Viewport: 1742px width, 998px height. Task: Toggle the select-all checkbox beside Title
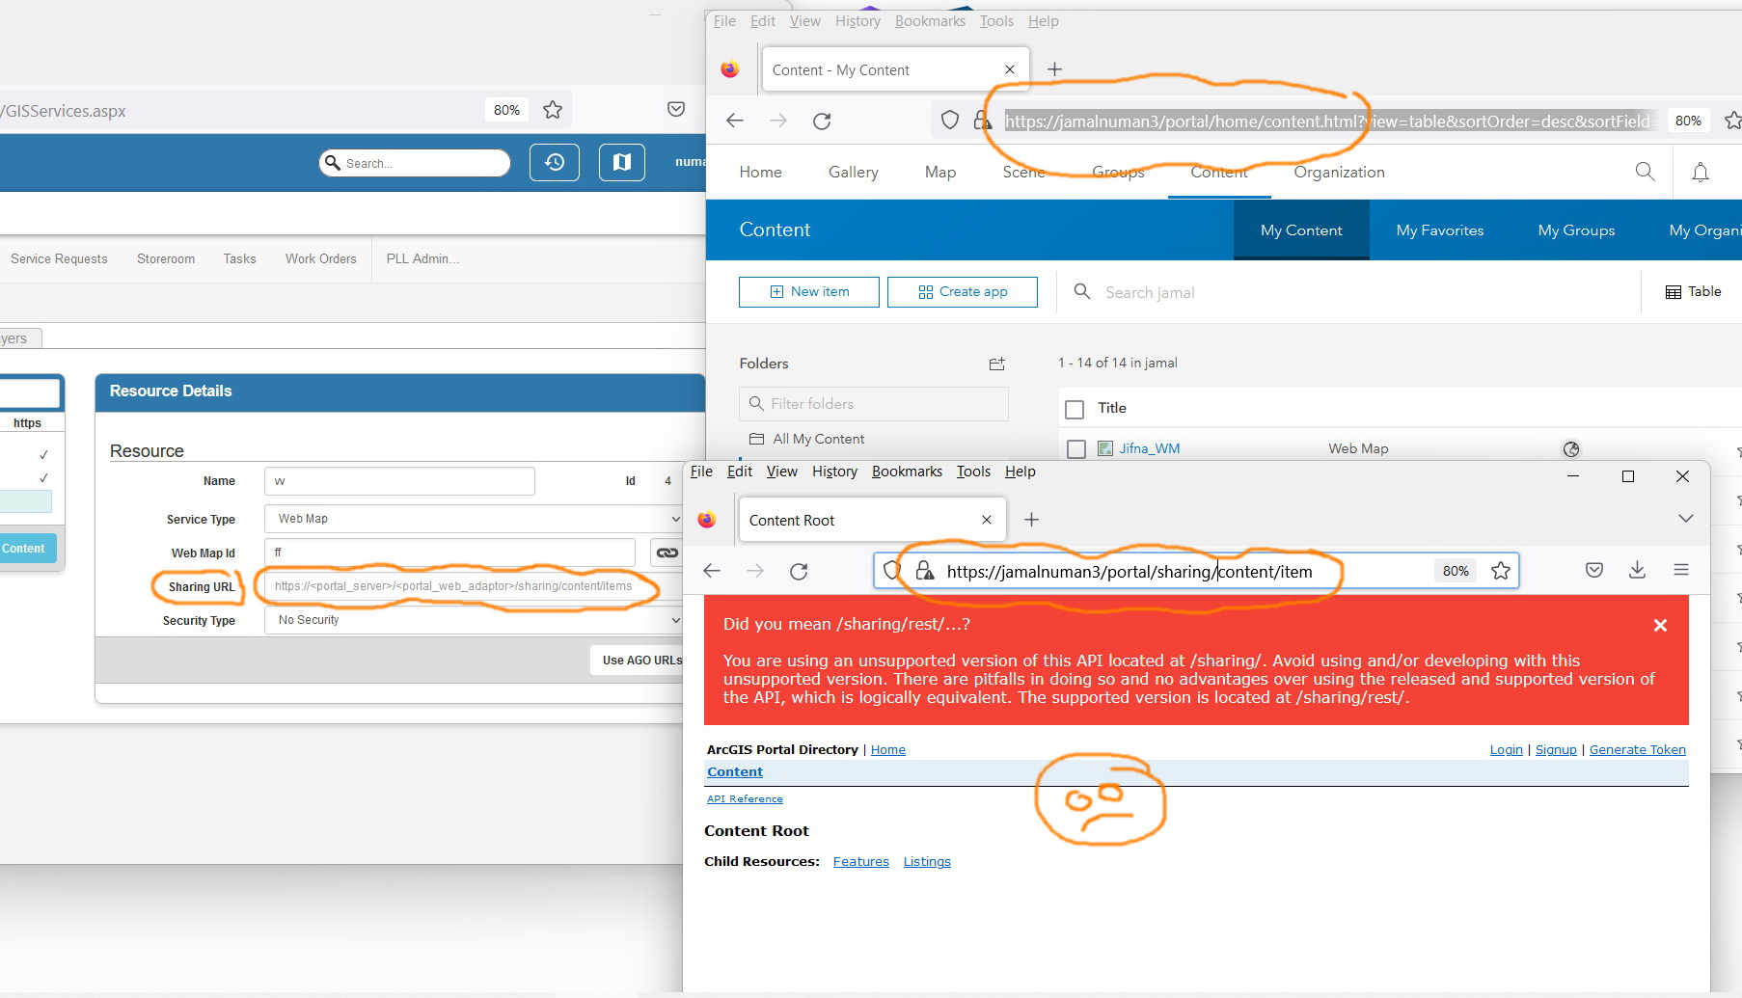(1075, 409)
